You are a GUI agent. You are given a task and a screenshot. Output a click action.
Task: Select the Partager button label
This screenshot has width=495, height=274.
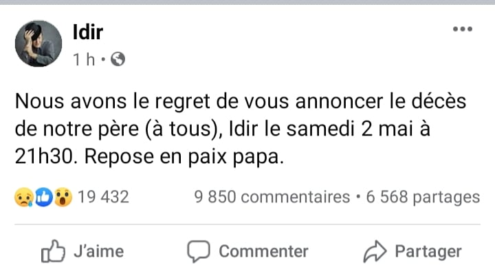pyautogui.click(x=428, y=252)
